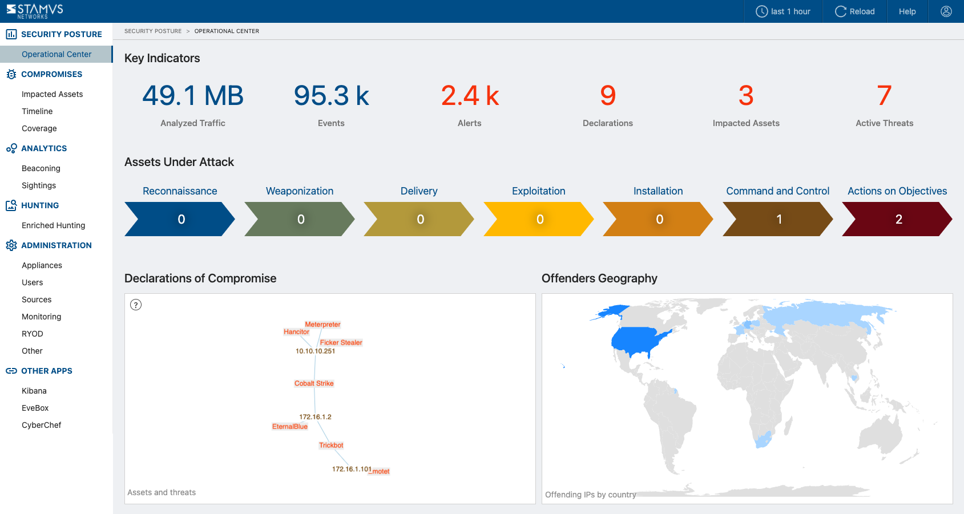Open Sightings page

click(x=39, y=185)
